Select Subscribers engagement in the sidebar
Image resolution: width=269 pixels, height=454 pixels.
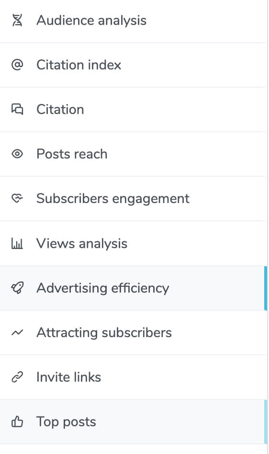[x=134, y=199]
